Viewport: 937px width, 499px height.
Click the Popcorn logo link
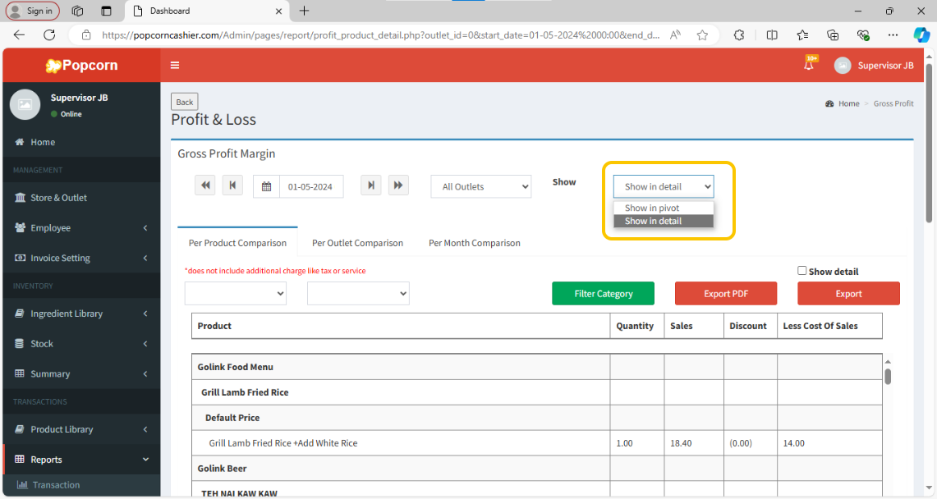82,65
